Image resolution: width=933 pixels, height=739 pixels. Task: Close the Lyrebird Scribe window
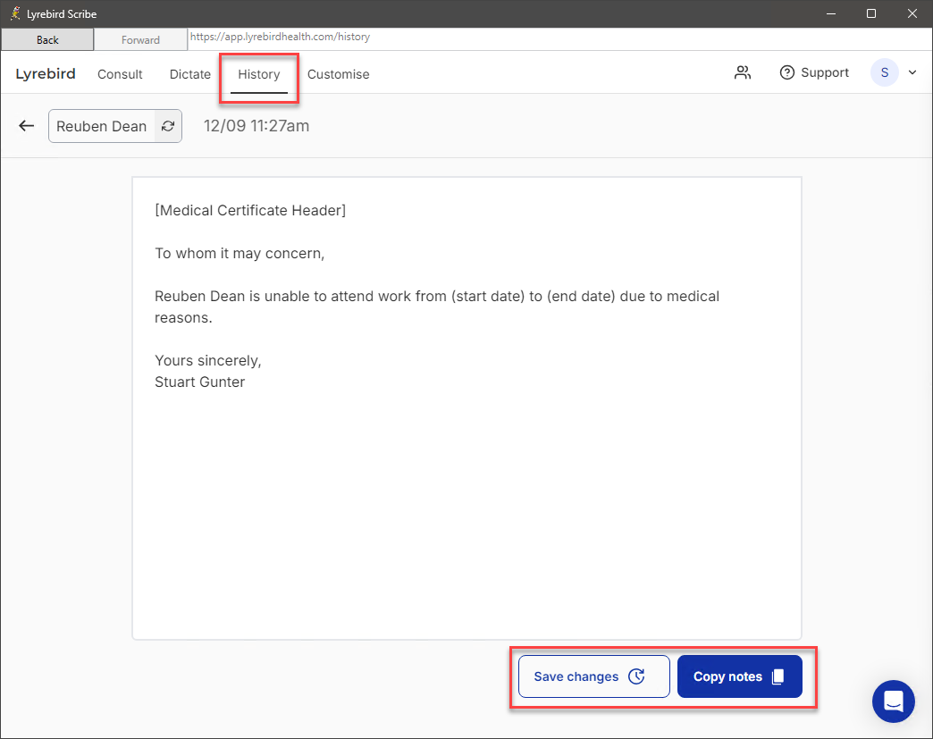[x=912, y=13]
